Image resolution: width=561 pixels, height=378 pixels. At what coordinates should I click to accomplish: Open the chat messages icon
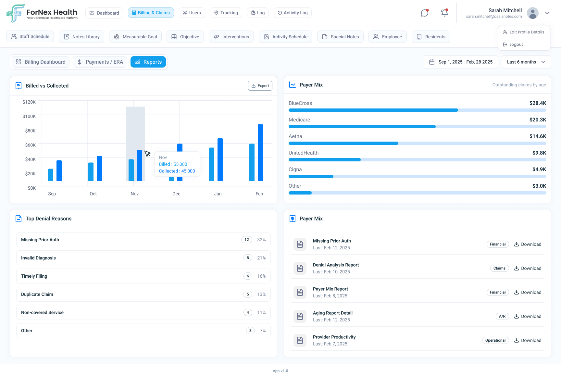tap(425, 13)
